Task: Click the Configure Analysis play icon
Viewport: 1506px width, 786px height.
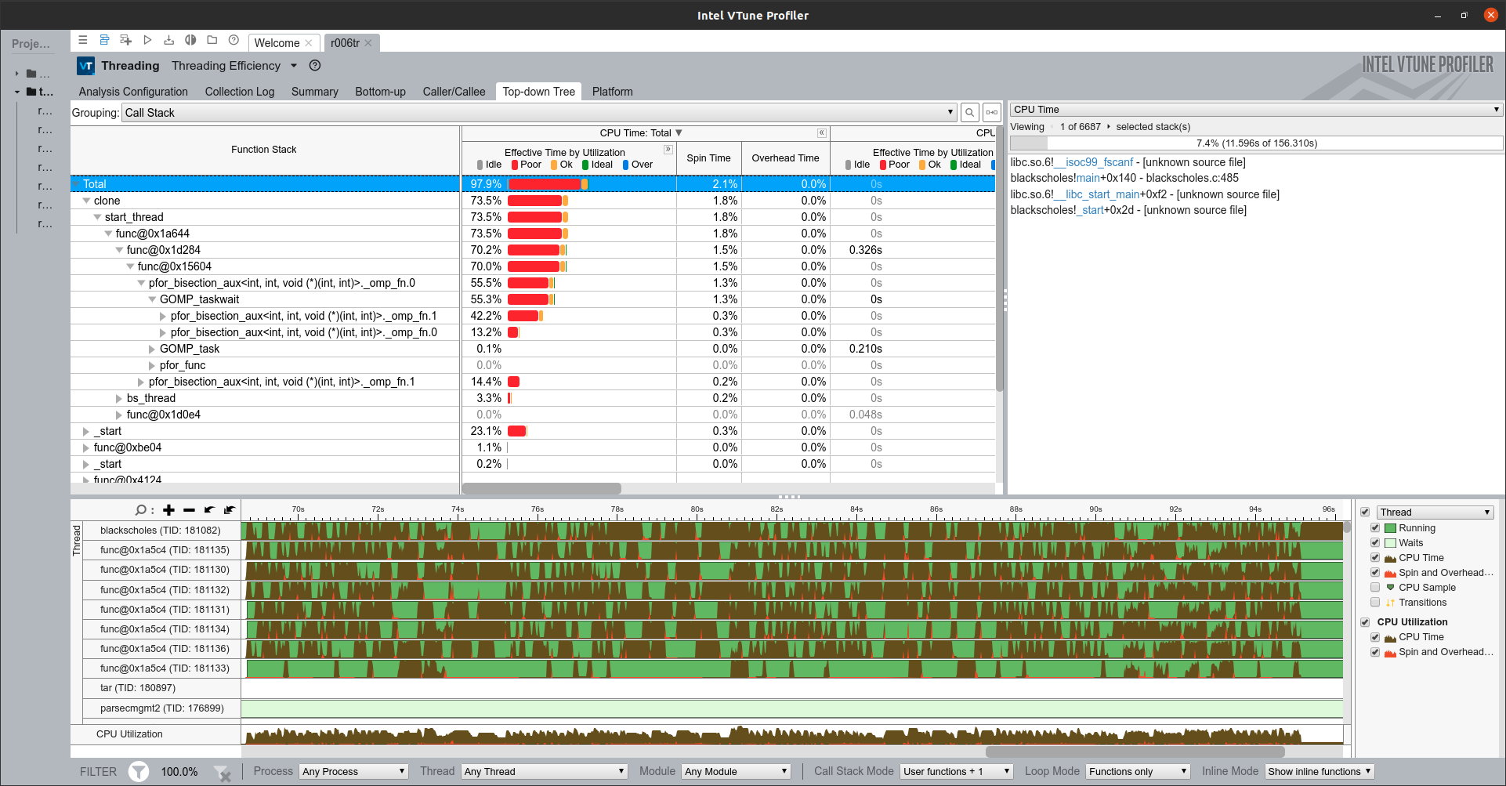Action: [x=147, y=40]
